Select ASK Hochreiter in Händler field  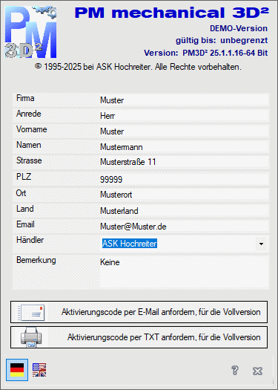(x=130, y=244)
